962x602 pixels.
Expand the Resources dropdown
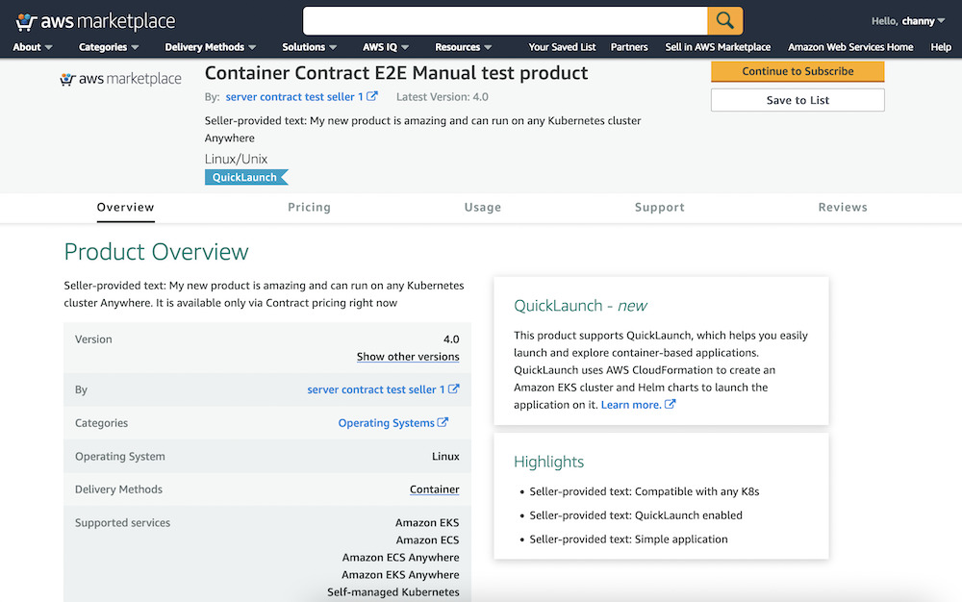click(x=463, y=47)
